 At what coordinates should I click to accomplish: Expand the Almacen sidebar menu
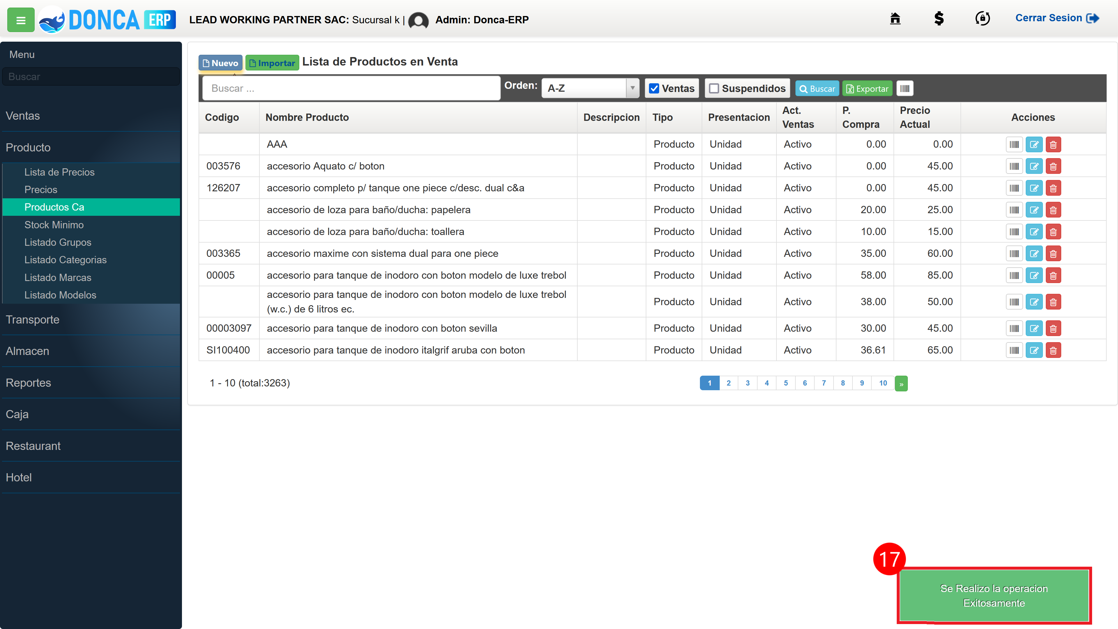[91, 351]
